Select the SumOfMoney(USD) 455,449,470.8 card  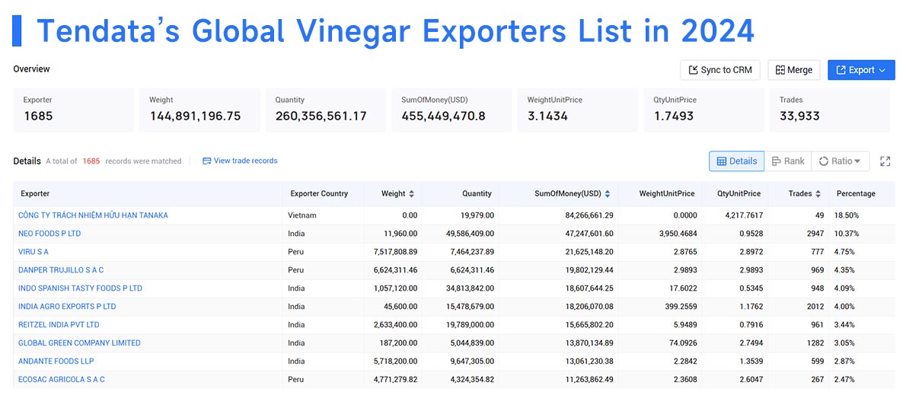pos(451,110)
